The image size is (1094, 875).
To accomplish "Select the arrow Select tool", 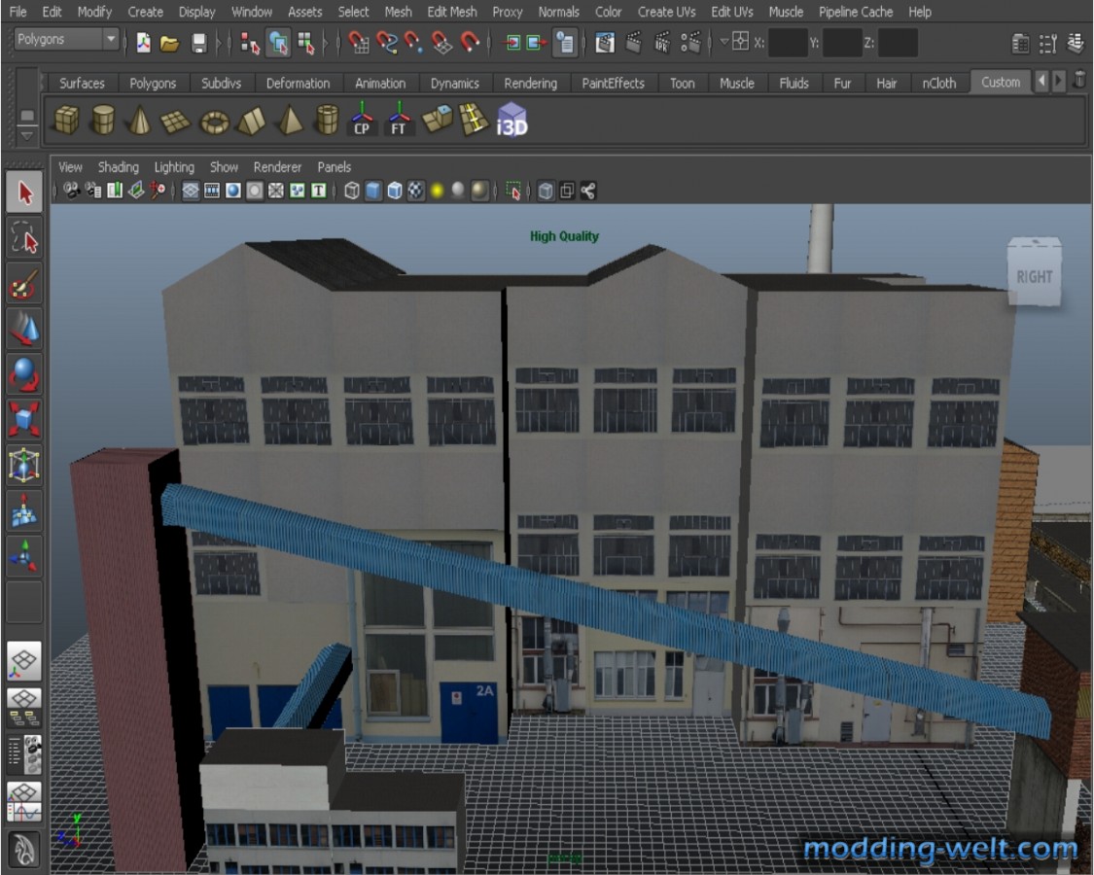I will (x=25, y=192).
